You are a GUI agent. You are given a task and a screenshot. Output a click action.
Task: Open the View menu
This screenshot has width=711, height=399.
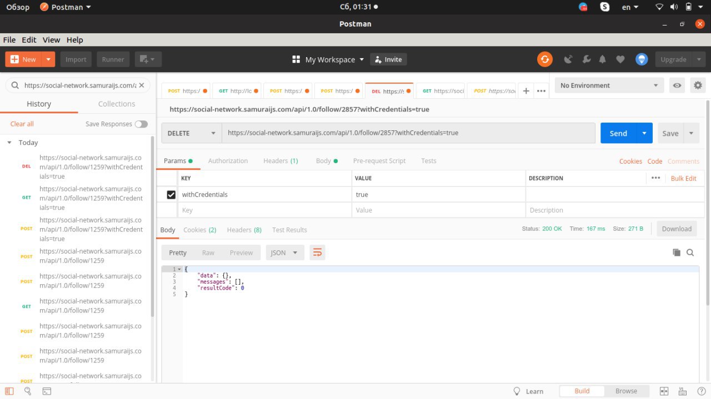tap(51, 40)
